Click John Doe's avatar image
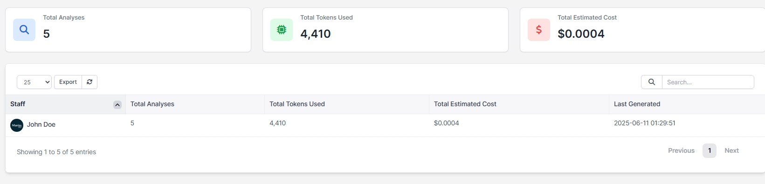The height and width of the screenshot is (184, 765). pyautogui.click(x=17, y=125)
